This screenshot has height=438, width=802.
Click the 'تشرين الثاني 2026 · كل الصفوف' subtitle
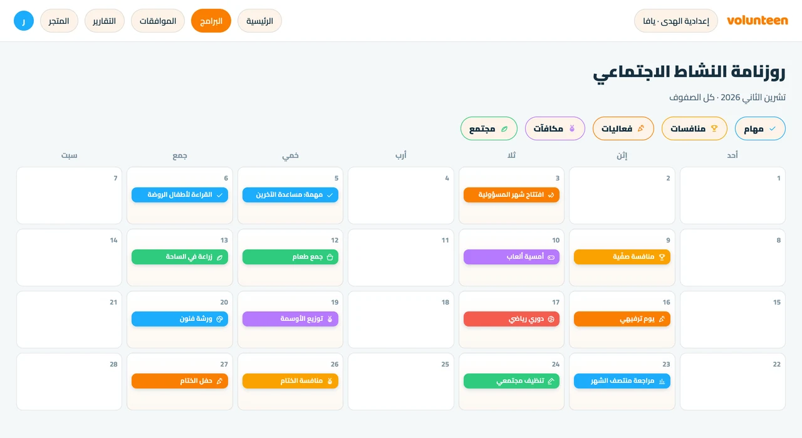[x=727, y=97]
